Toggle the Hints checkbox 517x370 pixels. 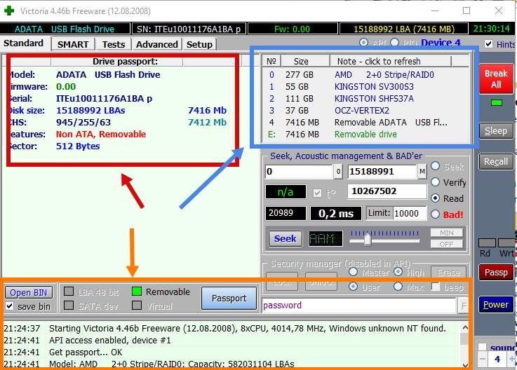click(489, 44)
